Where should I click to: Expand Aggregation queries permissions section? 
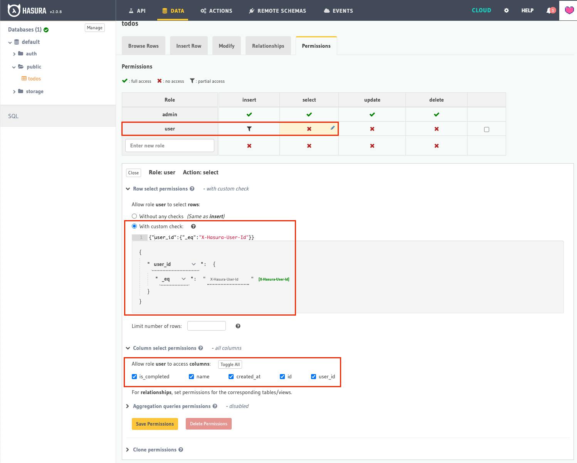click(128, 406)
